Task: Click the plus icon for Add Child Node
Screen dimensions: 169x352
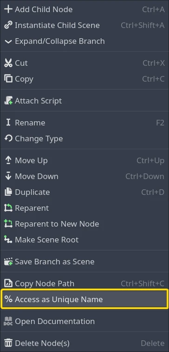Action: 8,9
